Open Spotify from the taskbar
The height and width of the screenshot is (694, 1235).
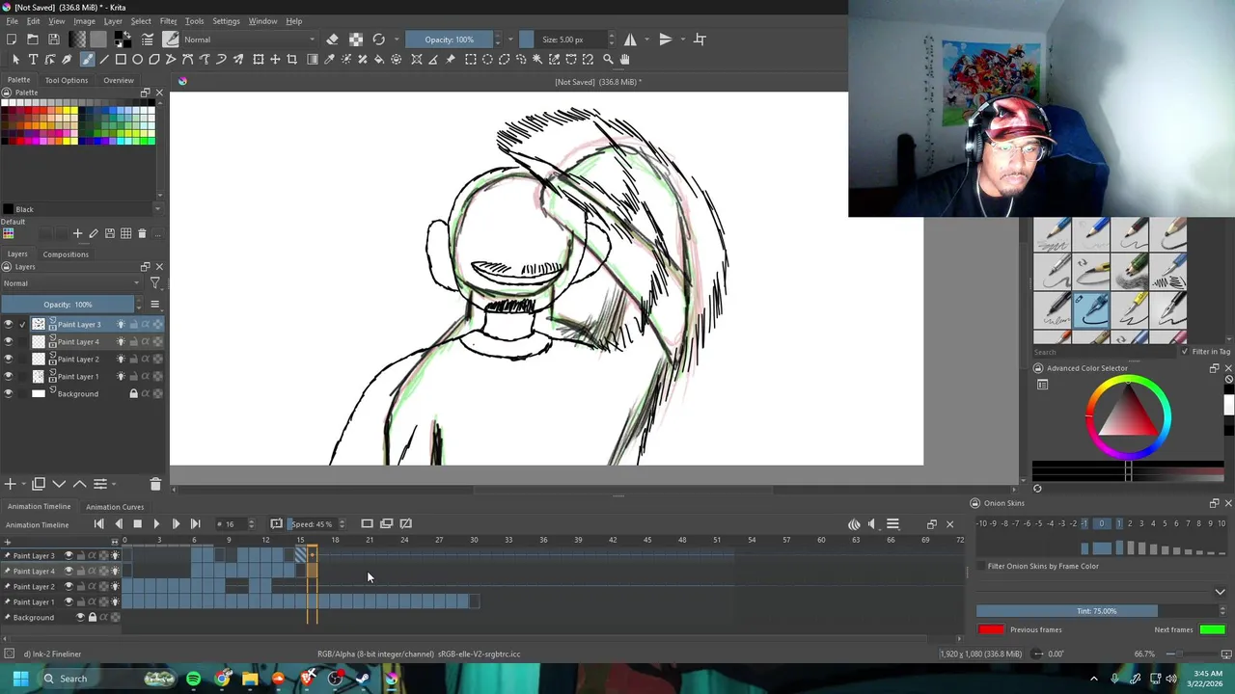(x=193, y=679)
